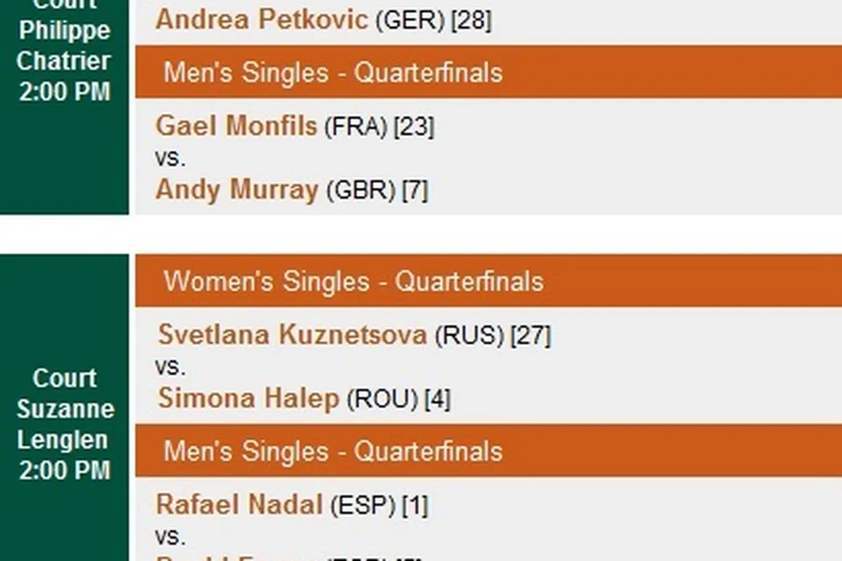This screenshot has height=561, width=842.
Task: Click the (GER) [28] seed text
Action: [433, 21]
